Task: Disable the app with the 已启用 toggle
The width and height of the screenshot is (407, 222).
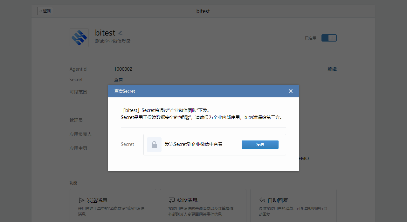Action: click(329, 38)
